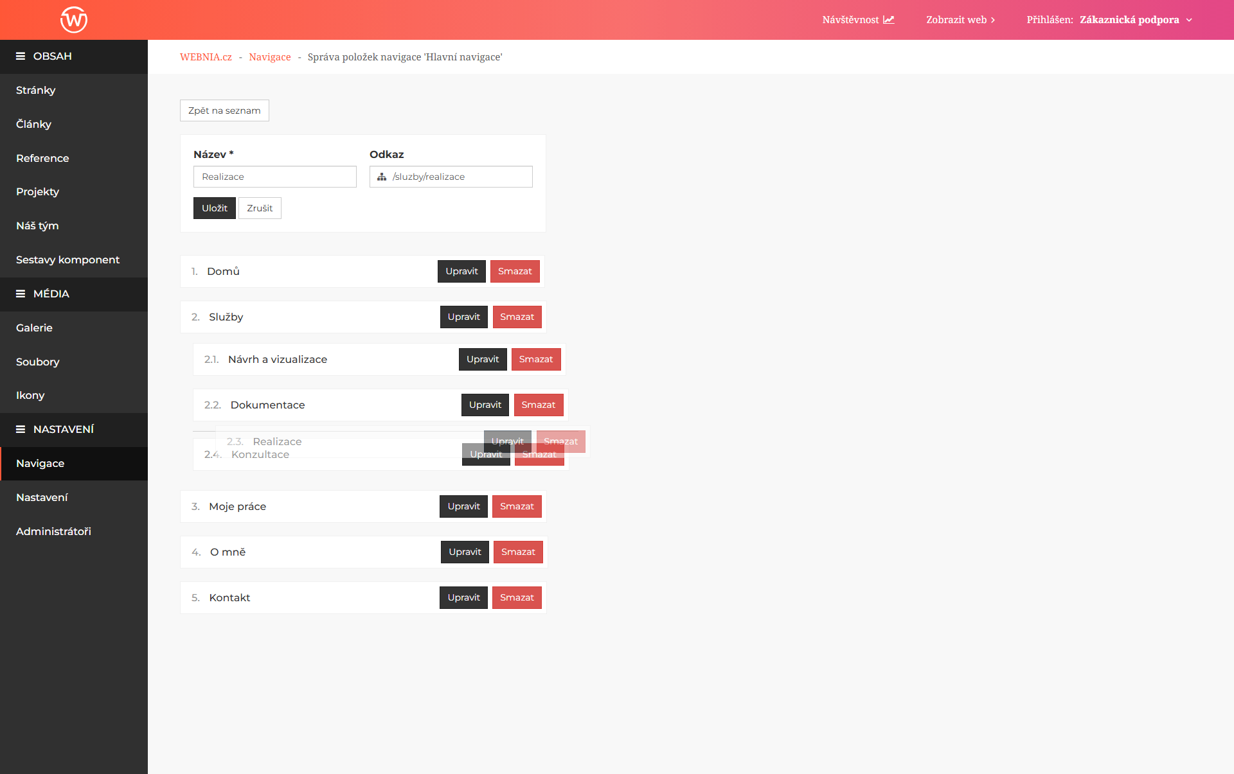Image resolution: width=1234 pixels, height=774 pixels.
Task: Click Smazat for Kontakt
Action: pos(517,597)
